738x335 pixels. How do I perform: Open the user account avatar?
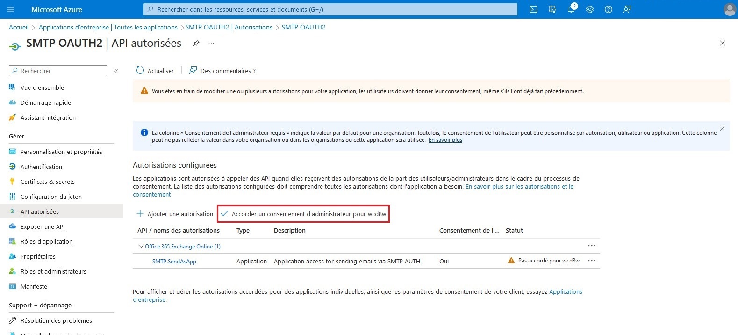[x=729, y=9]
